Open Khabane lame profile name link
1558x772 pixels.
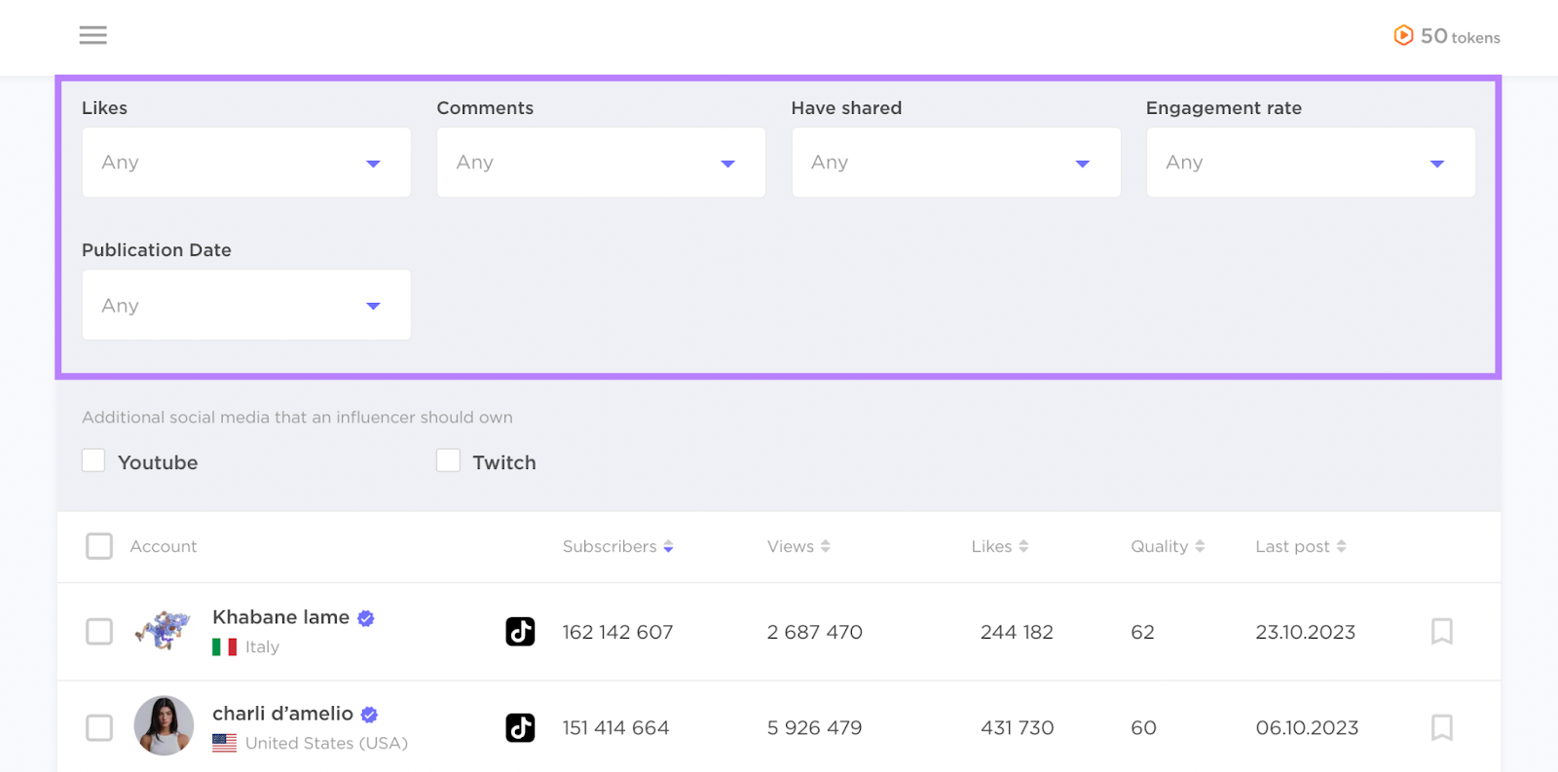[280, 617]
